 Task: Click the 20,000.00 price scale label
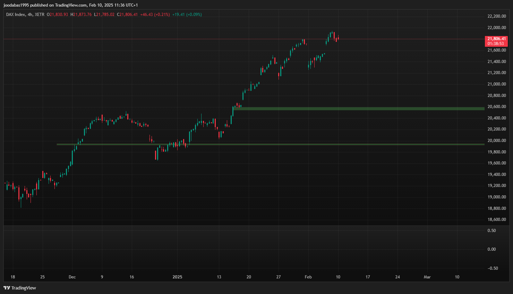(497, 141)
